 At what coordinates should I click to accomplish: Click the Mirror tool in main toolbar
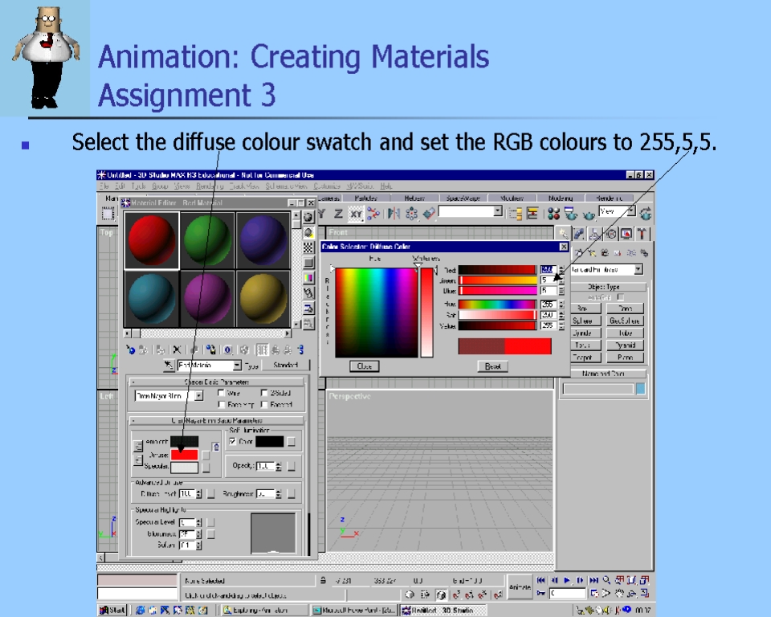click(394, 214)
